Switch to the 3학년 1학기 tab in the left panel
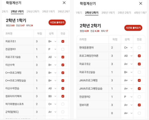The width and height of the screenshot is (149, 120). [49, 12]
